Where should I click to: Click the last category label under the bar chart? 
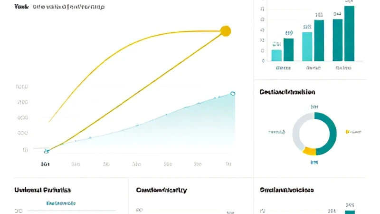coord(343,68)
